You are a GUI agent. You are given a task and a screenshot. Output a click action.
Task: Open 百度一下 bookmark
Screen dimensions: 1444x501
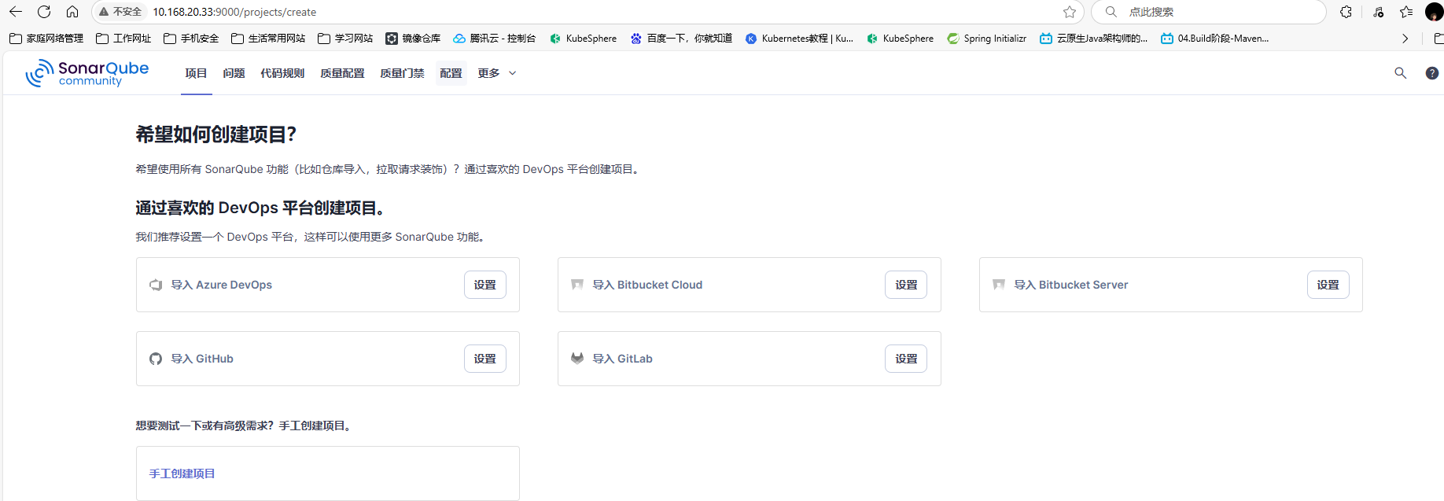681,38
